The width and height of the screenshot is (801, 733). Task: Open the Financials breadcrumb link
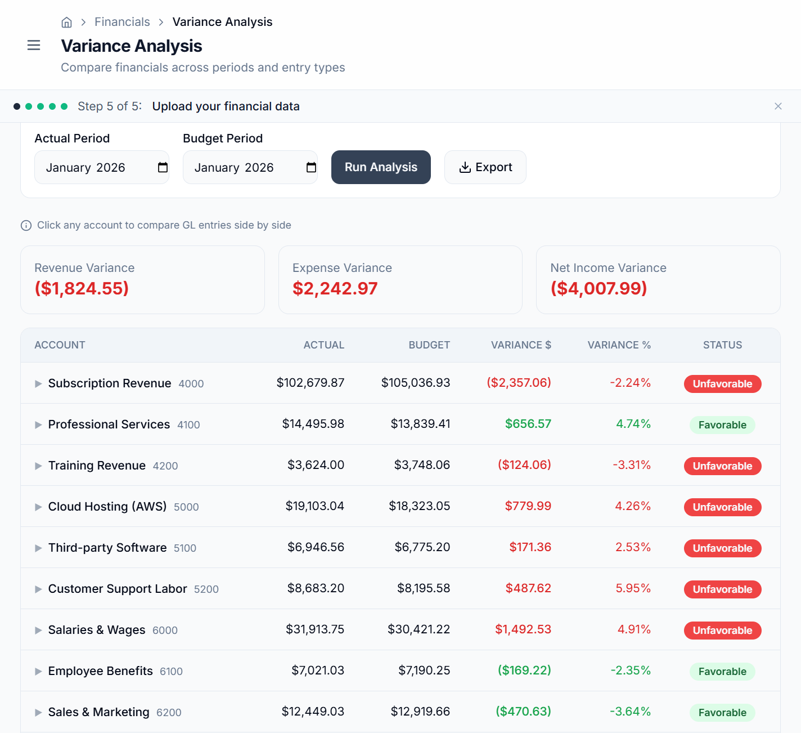pyautogui.click(x=122, y=21)
